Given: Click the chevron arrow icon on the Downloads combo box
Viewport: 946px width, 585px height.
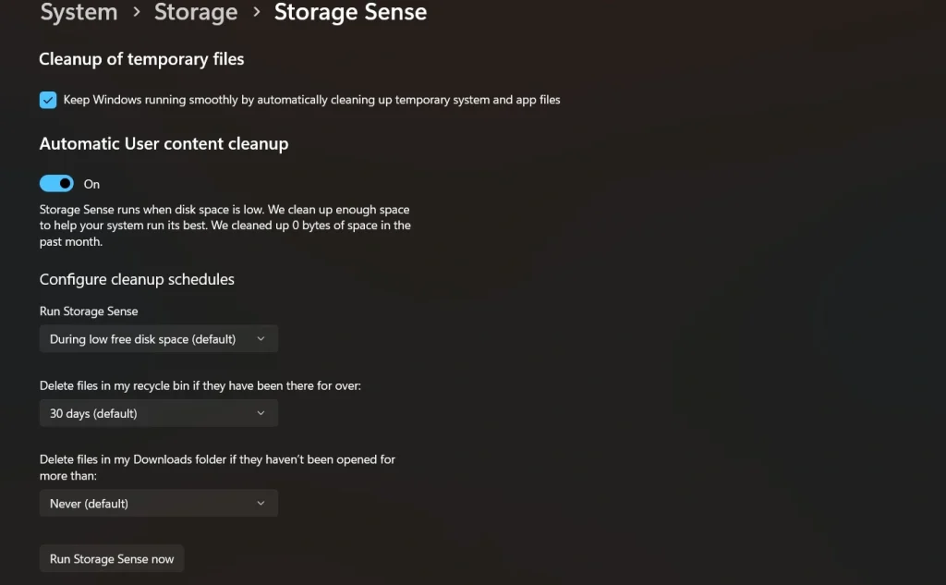Looking at the screenshot, I should [262, 503].
